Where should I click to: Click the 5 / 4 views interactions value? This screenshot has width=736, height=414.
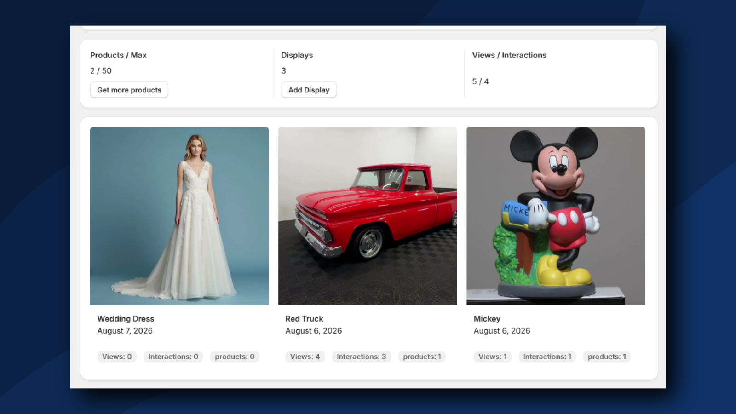coord(480,81)
